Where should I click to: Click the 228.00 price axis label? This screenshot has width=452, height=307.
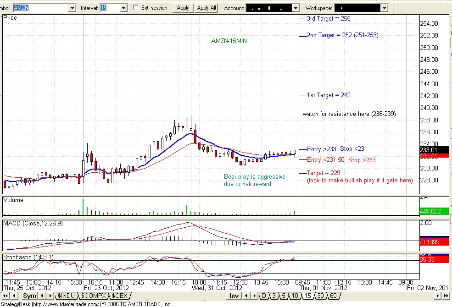(429, 180)
